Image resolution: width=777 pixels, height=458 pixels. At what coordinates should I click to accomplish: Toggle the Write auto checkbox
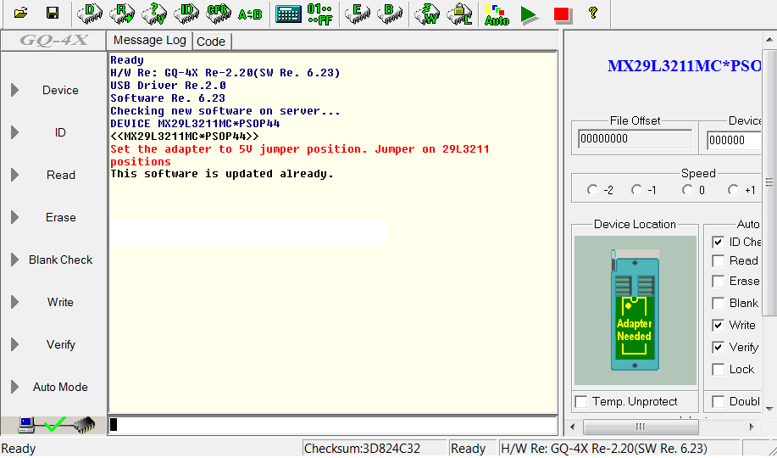718,326
